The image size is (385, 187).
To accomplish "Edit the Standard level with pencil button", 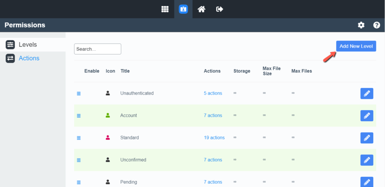I will [x=367, y=138].
